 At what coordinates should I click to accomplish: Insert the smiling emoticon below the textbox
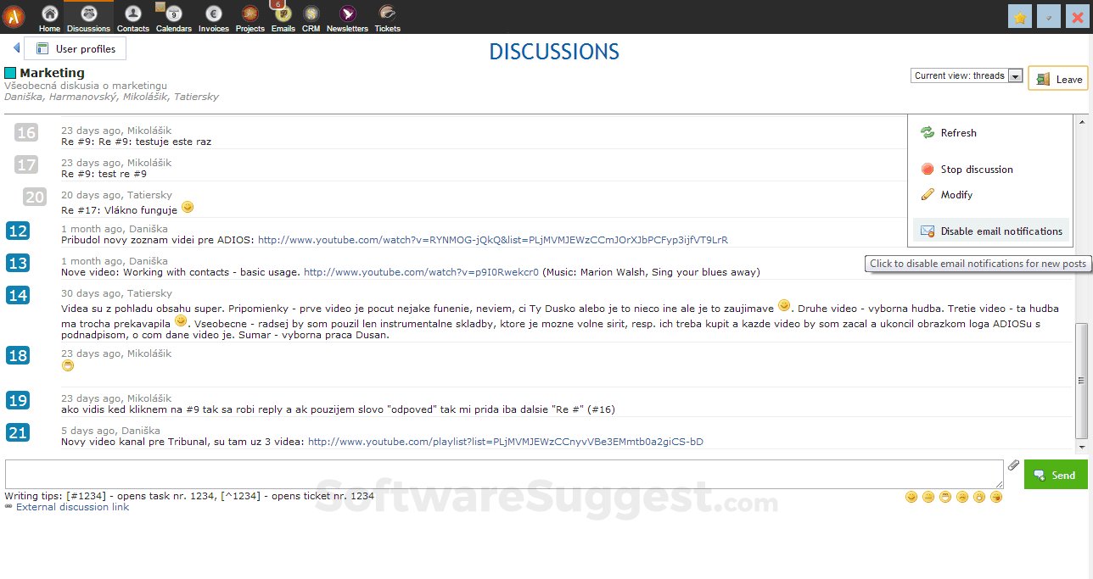911,497
